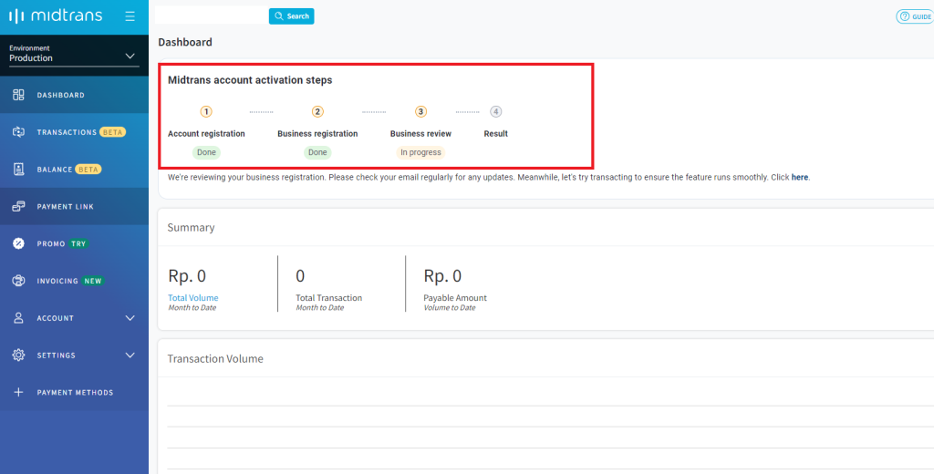The width and height of the screenshot is (934, 474).
Task: Open Invoicing in the sidebar
Action: click(x=74, y=281)
